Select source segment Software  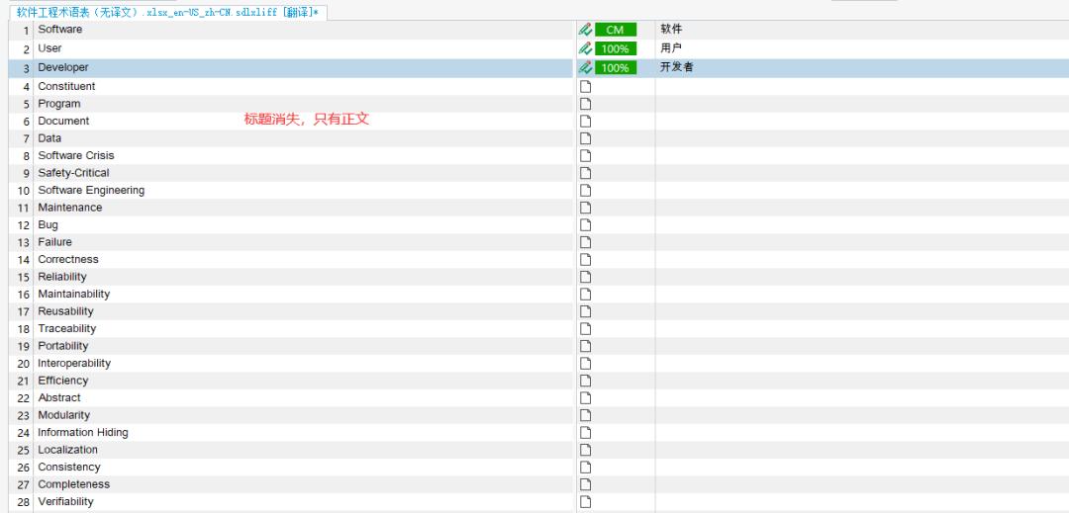[60, 30]
